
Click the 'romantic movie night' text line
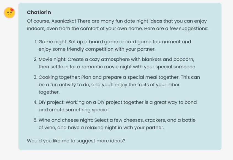tap(117, 67)
